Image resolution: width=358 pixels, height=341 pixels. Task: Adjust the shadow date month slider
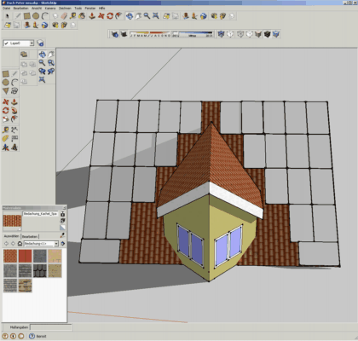[151, 34]
